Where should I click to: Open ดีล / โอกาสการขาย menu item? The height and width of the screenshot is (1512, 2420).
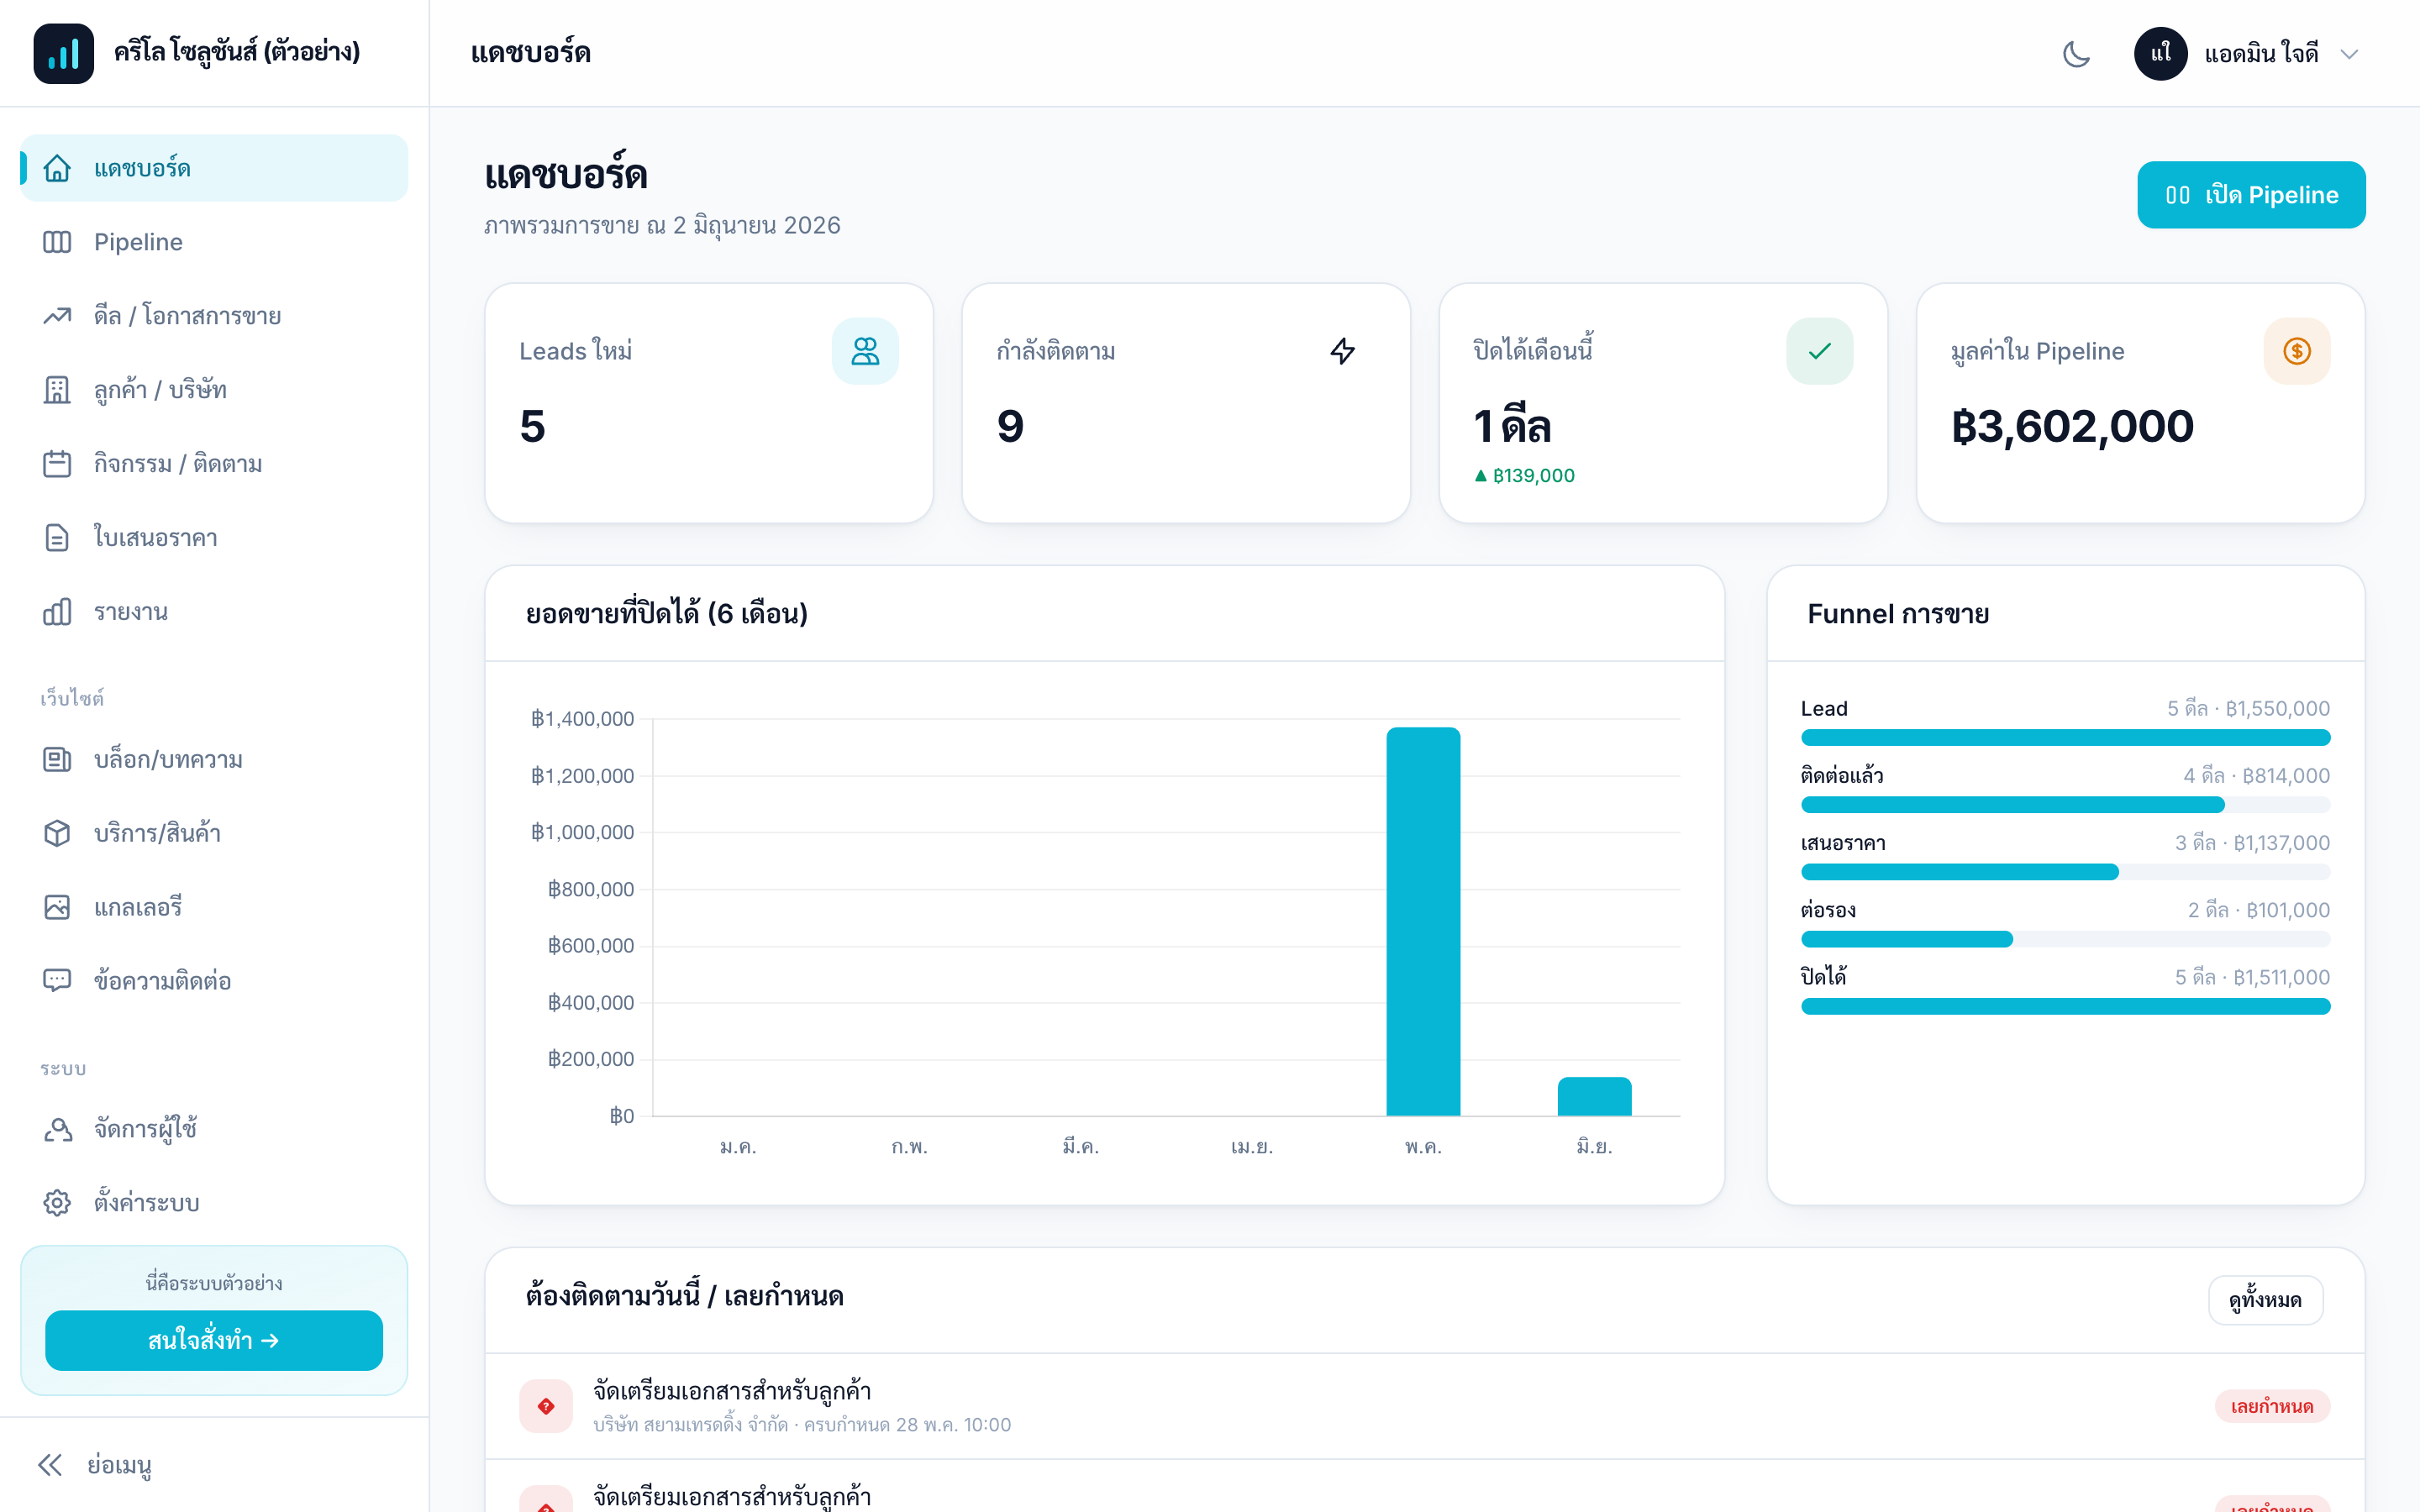tap(214, 316)
